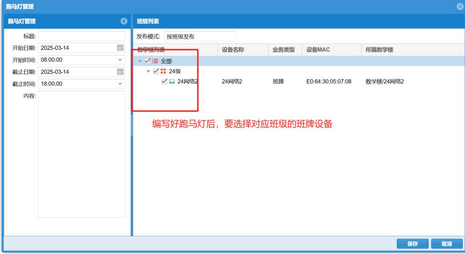Screen dimensions: 465x254
Task: Collapse the 24级 tree node
Action: (148, 71)
